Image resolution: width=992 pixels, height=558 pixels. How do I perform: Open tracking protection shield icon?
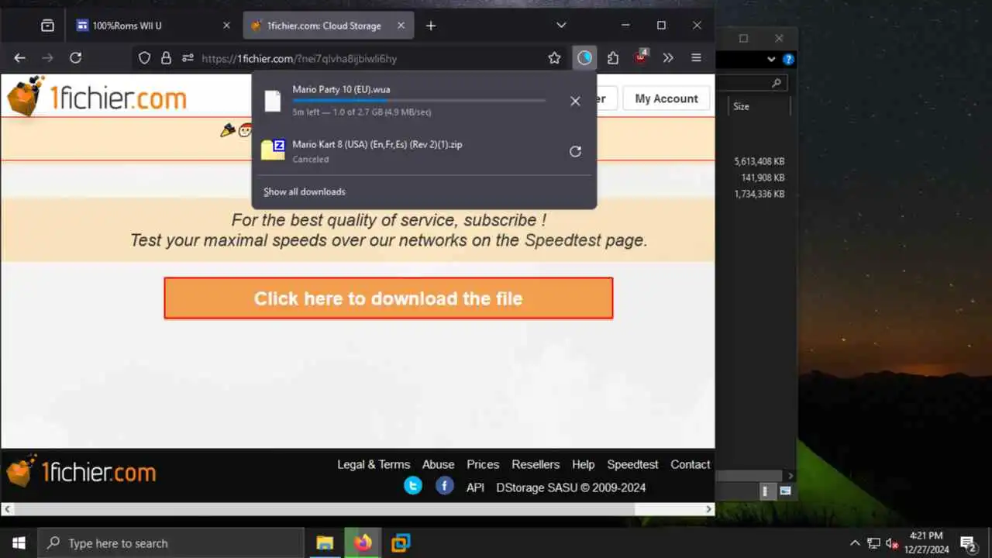(143, 58)
